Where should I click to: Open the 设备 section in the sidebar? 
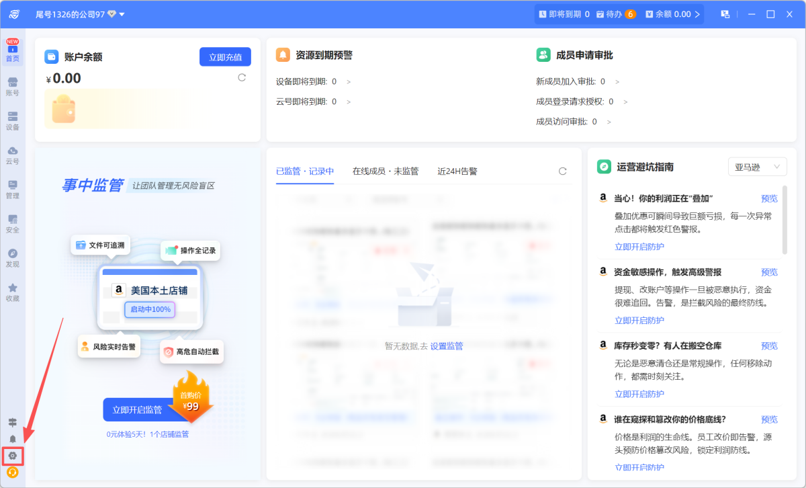click(13, 121)
